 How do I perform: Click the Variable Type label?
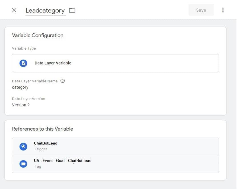point(24,48)
